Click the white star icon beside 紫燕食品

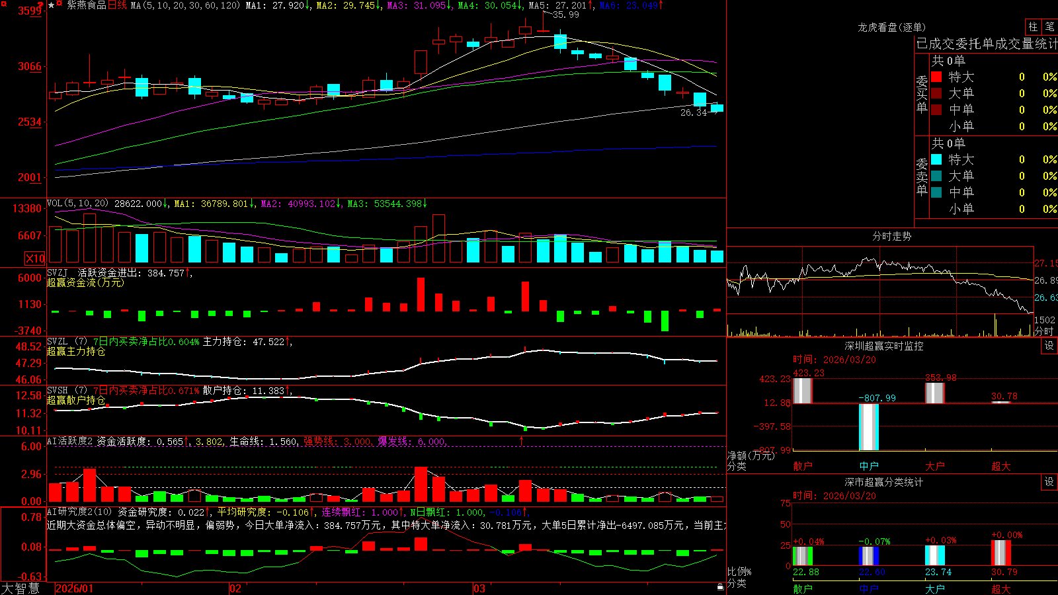point(52,5)
